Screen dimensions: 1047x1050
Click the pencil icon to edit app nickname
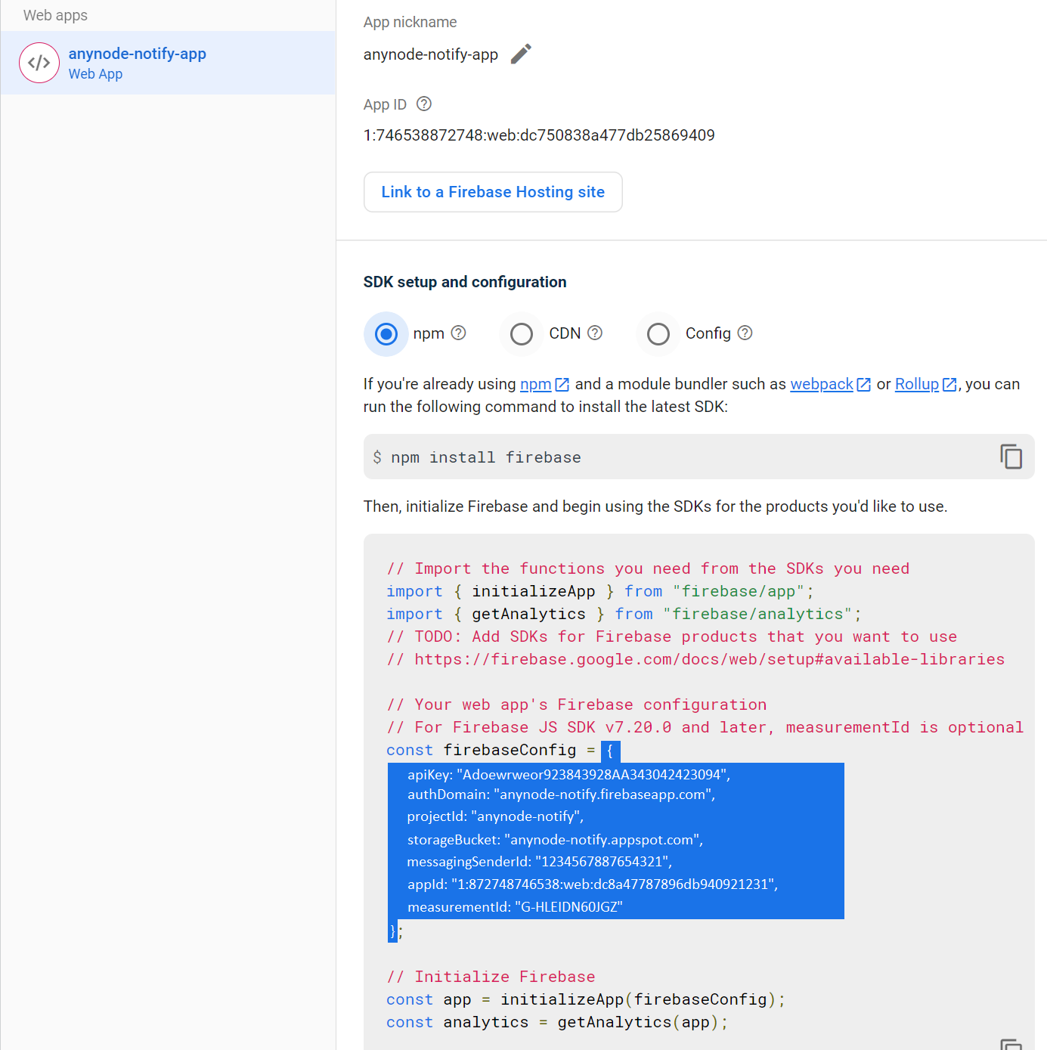[x=521, y=54]
